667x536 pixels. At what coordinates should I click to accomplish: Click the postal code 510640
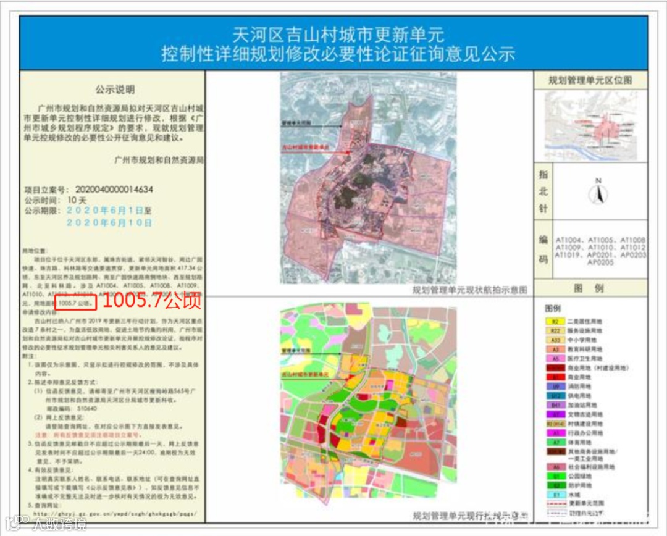pyautogui.click(x=87, y=408)
